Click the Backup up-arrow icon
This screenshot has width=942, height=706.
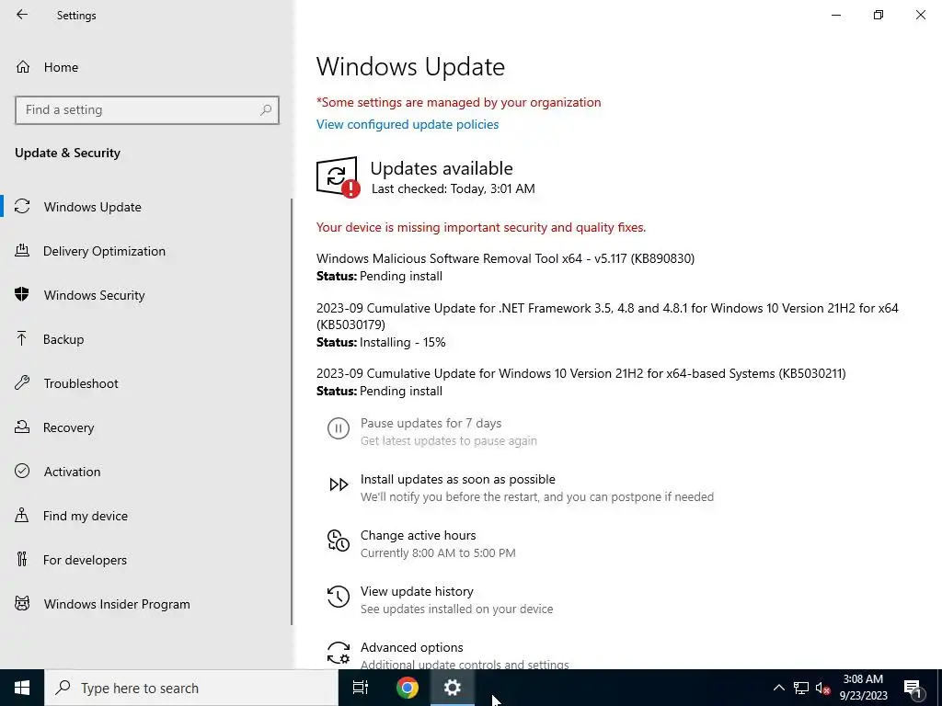pos(22,338)
